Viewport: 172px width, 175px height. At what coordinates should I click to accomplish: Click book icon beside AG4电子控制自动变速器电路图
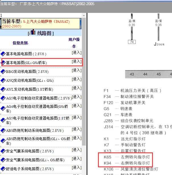click(x=3, y=108)
